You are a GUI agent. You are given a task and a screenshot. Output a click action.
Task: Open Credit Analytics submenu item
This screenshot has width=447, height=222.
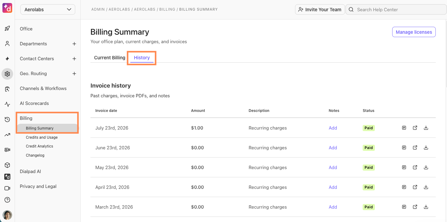(x=40, y=146)
